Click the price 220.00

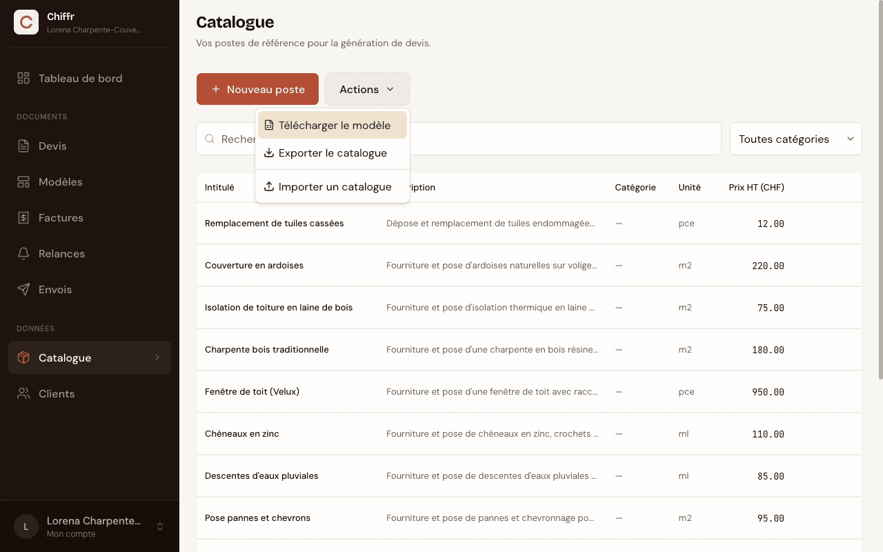(x=768, y=266)
